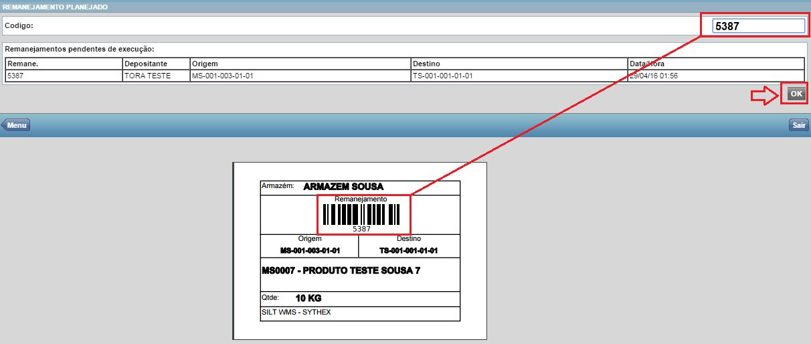Click the Remanejamento barcode on the label

click(x=361, y=214)
